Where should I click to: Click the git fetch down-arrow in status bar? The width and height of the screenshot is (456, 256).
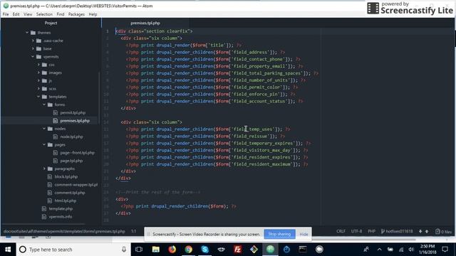420,231
